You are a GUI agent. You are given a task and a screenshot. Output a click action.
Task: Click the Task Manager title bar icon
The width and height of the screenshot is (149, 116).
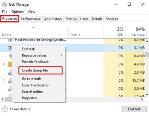(4, 4)
